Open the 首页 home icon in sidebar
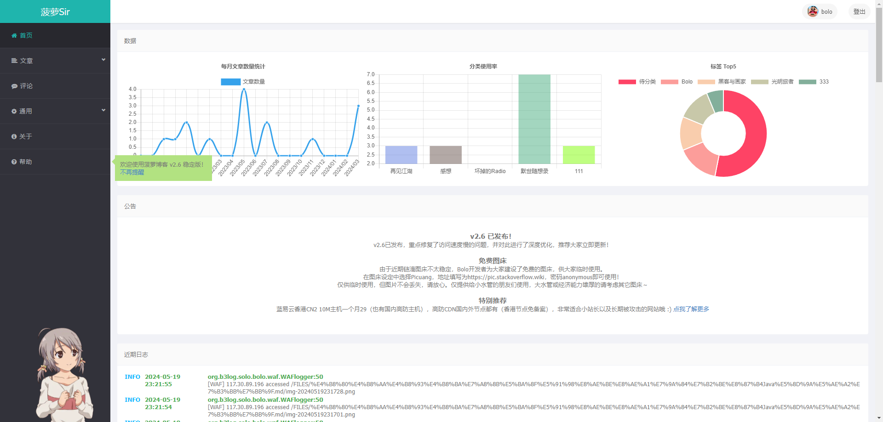Viewport: 883px width, 422px height. [x=14, y=35]
